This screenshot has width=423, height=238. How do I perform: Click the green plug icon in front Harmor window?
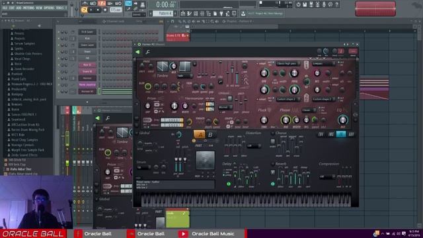[138, 52]
